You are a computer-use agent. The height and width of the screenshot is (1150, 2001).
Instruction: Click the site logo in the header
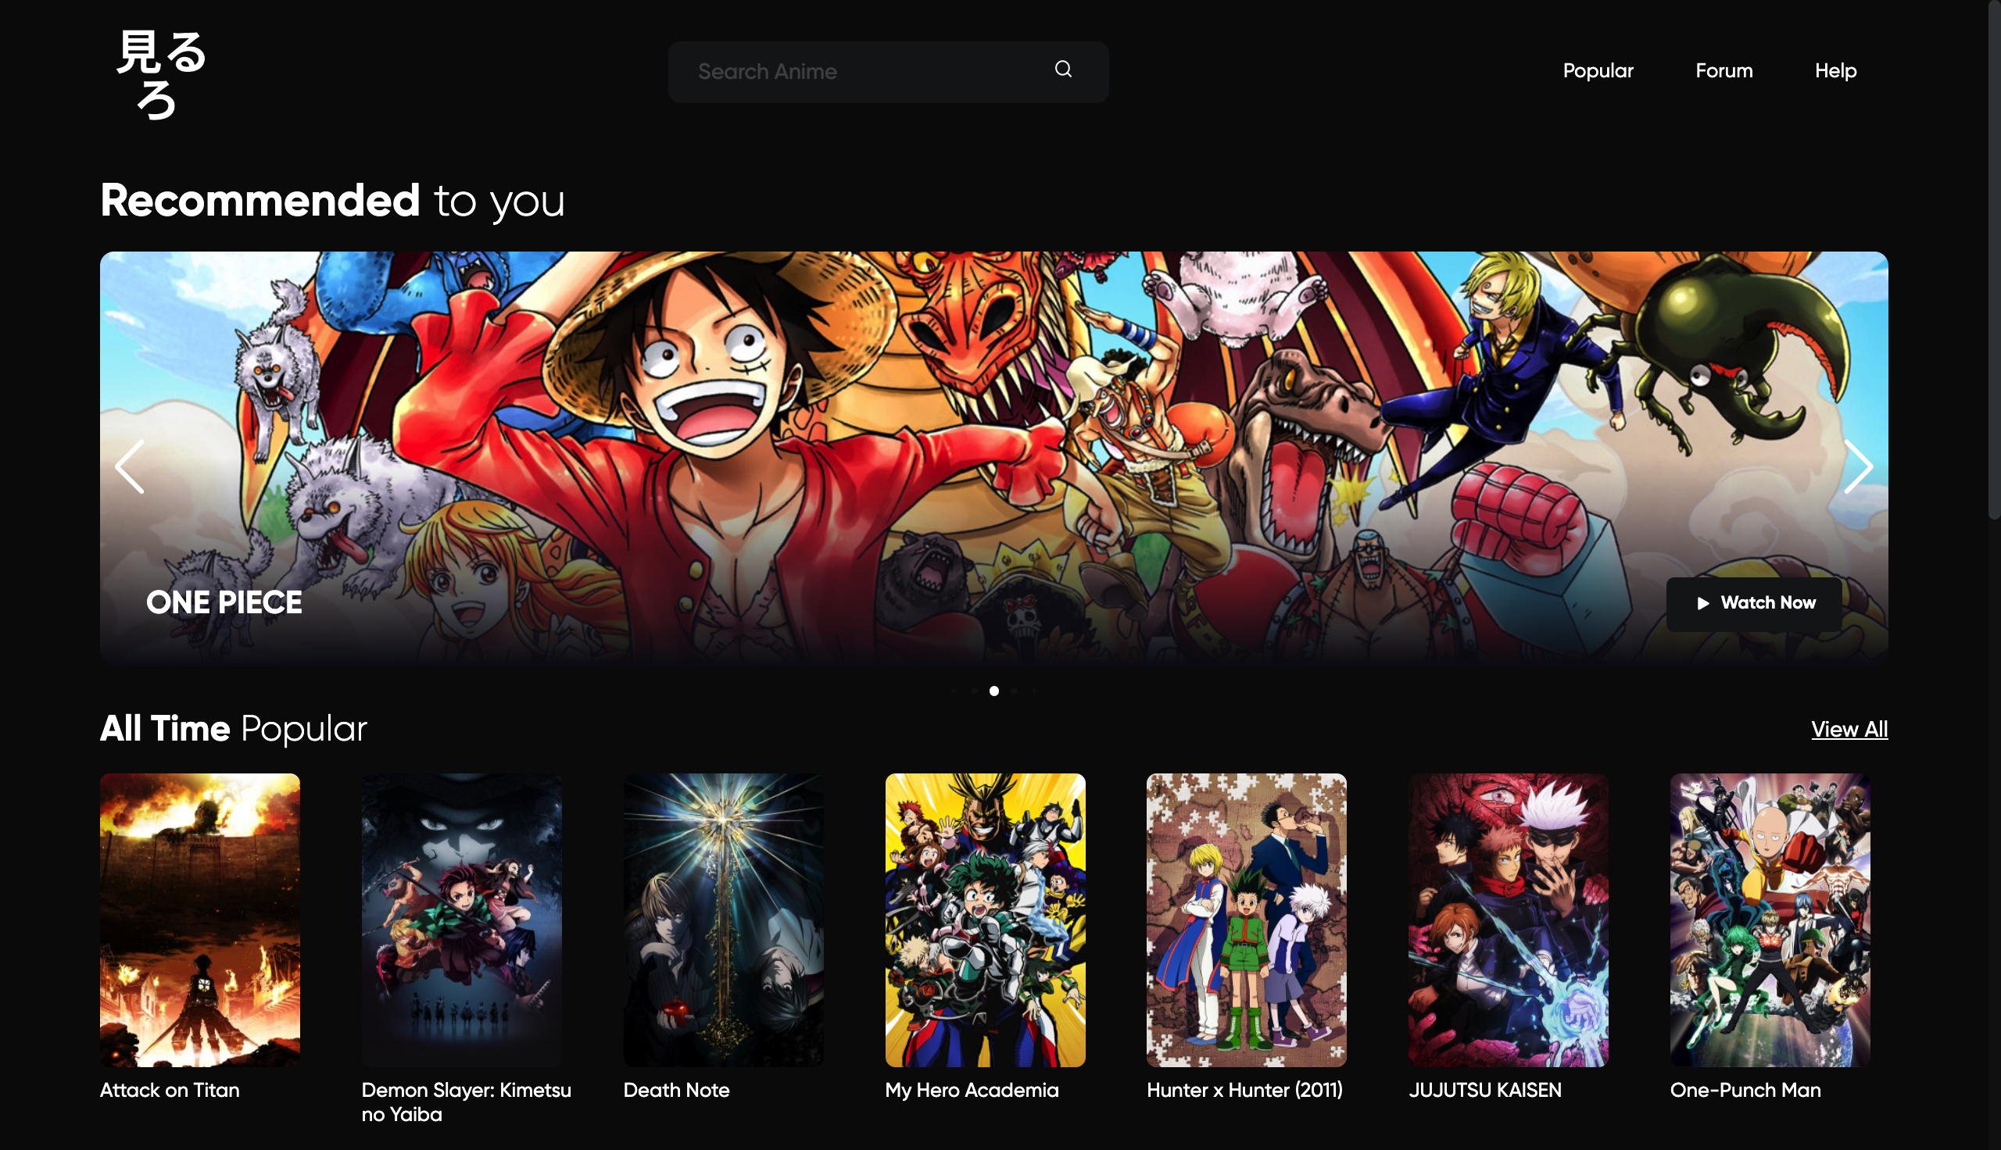tap(161, 73)
